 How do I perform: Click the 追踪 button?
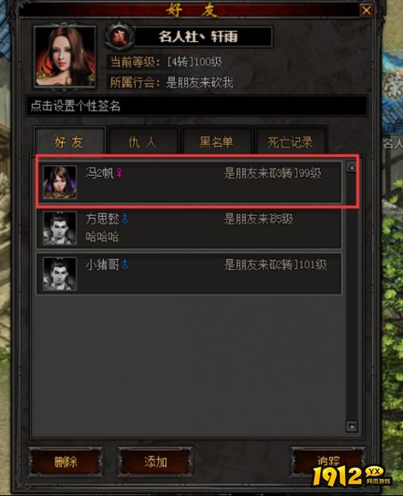(328, 462)
